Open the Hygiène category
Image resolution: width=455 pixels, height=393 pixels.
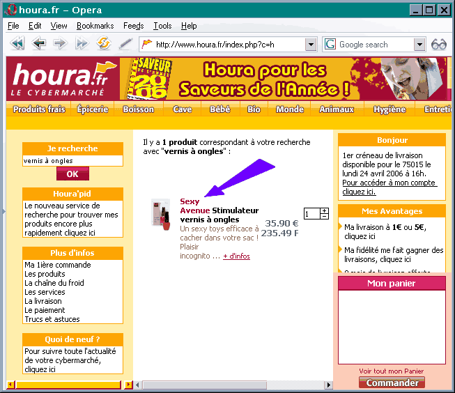(x=390, y=109)
